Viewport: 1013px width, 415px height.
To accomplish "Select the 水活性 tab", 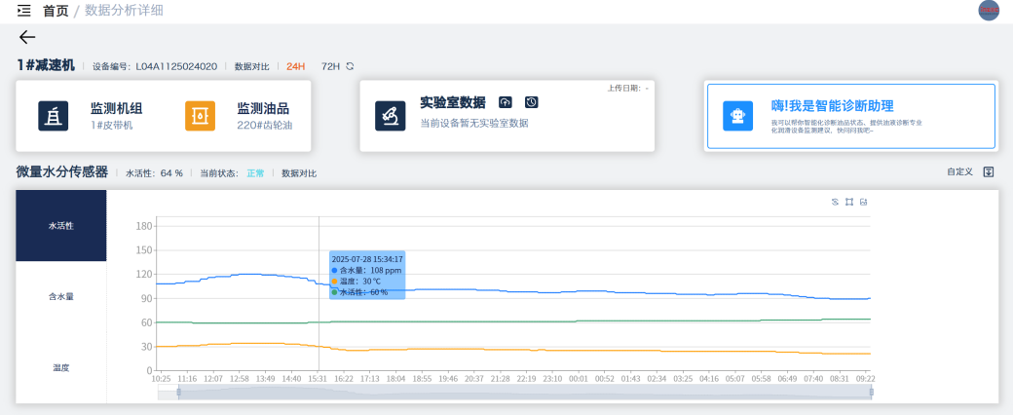I will [61, 225].
